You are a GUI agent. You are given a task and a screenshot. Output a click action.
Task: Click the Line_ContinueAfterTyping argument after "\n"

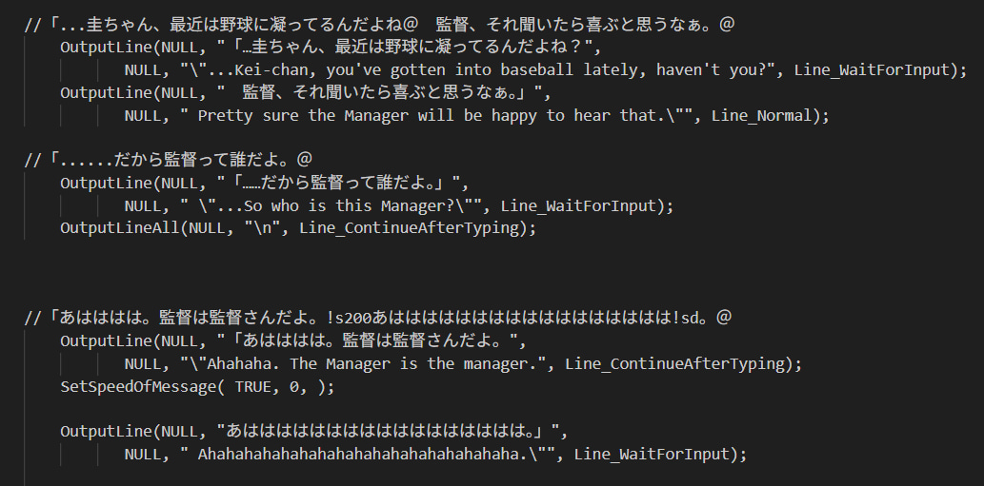click(x=410, y=228)
